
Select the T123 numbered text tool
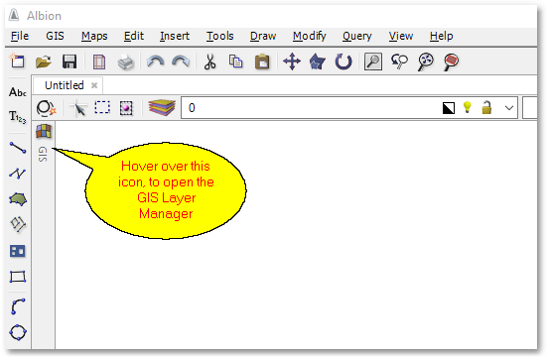[18, 117]
